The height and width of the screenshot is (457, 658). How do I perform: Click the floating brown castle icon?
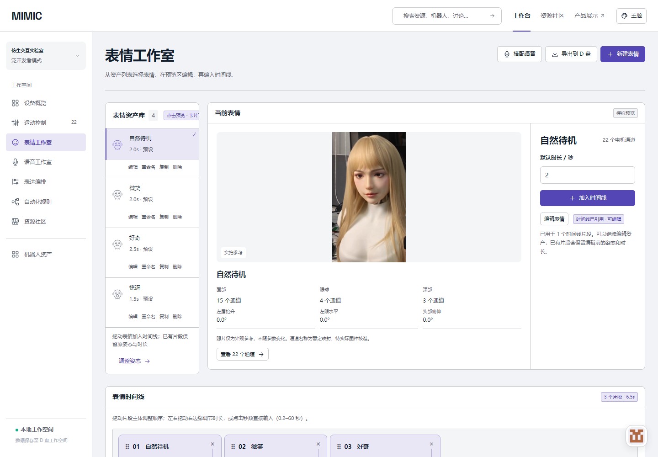pos(637,436)
